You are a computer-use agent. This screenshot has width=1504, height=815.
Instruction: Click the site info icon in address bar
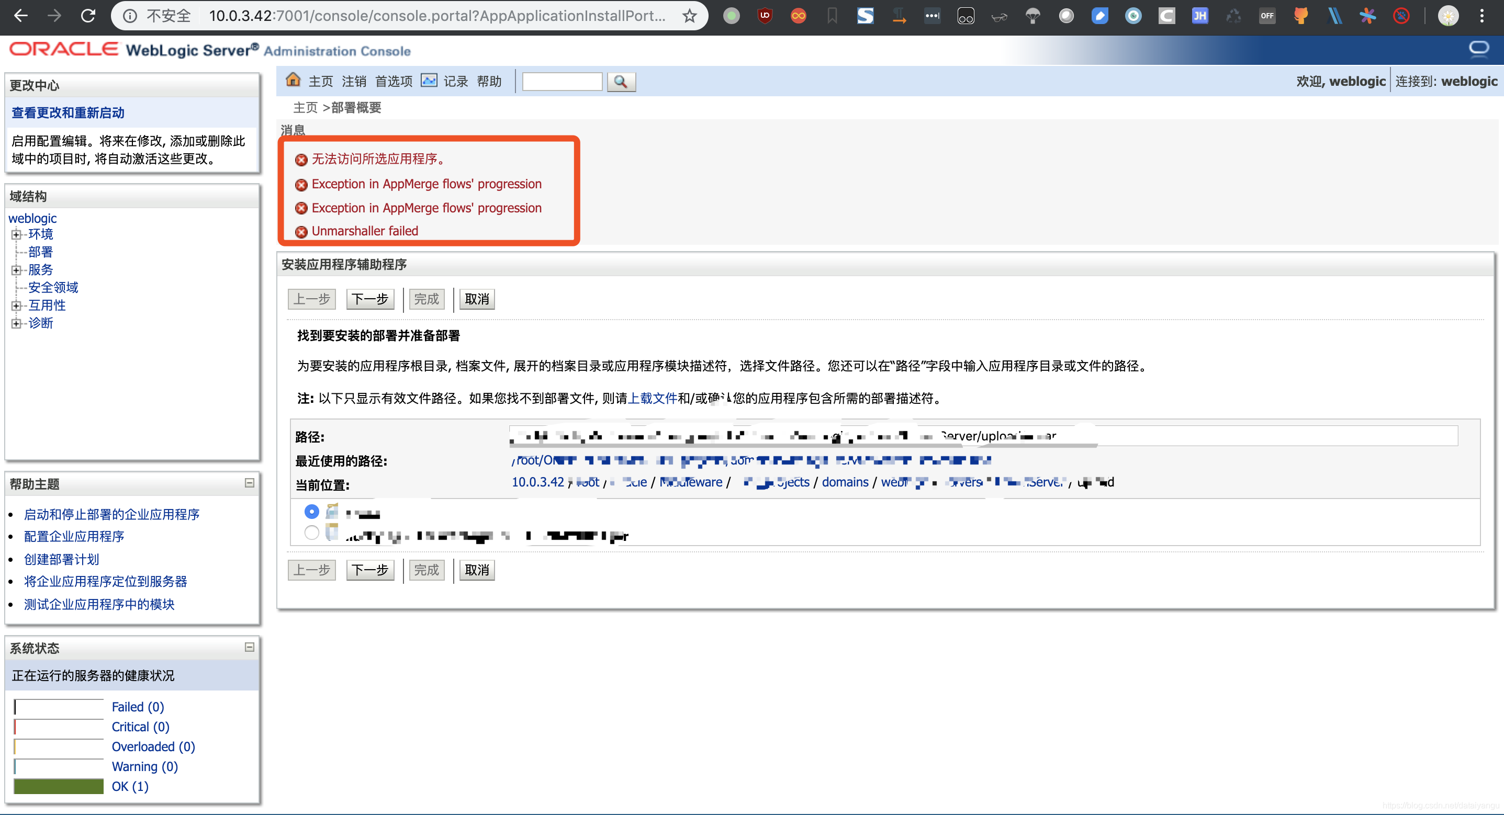(x=130, y=16)
